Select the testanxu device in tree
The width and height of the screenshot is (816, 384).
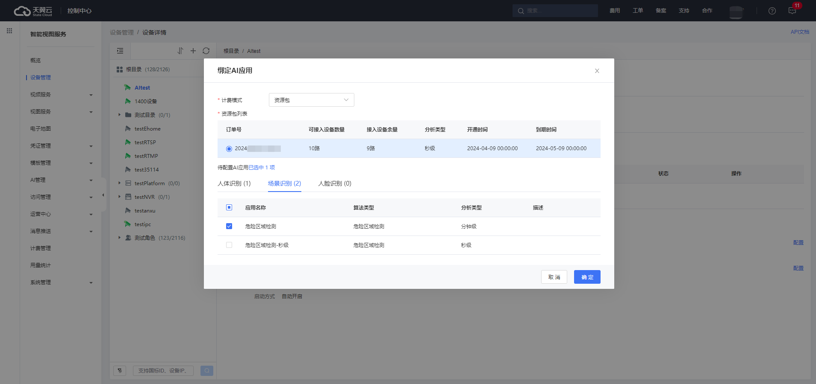click(145, 211)
